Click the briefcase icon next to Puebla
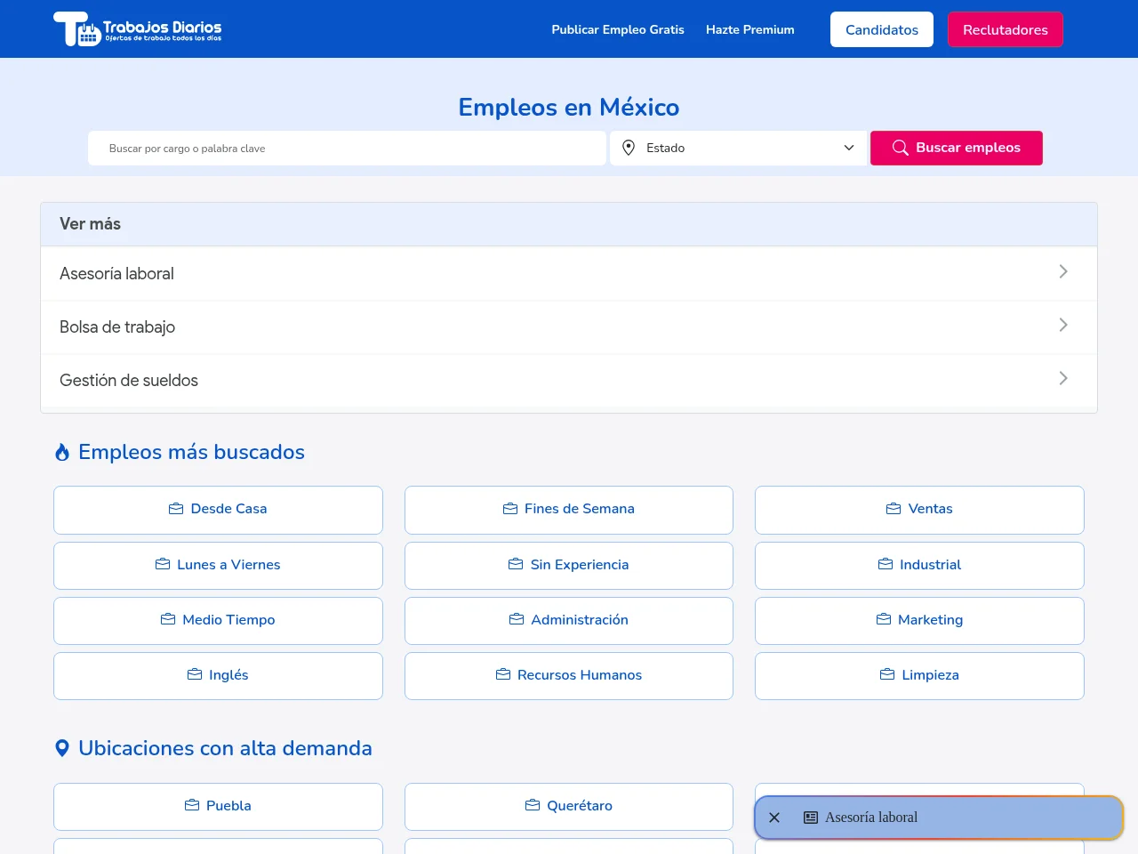The height and width of the screenshot is (854, 1138). click(192, 805)
